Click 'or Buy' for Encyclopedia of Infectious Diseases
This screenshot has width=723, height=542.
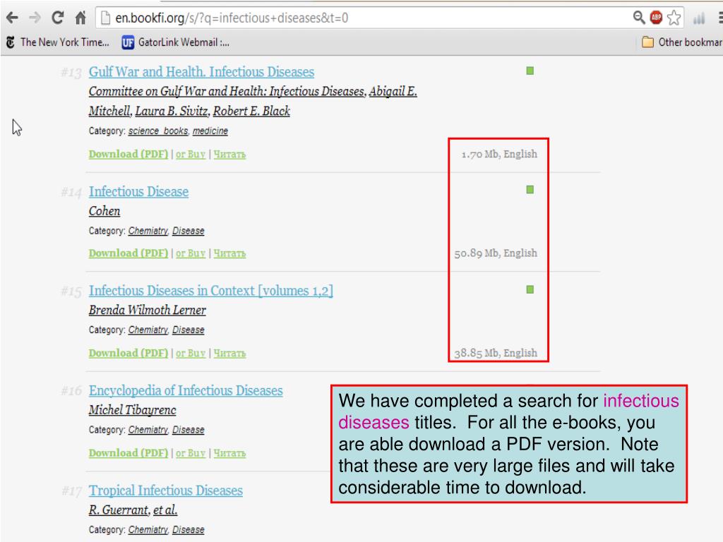(191, 454)
